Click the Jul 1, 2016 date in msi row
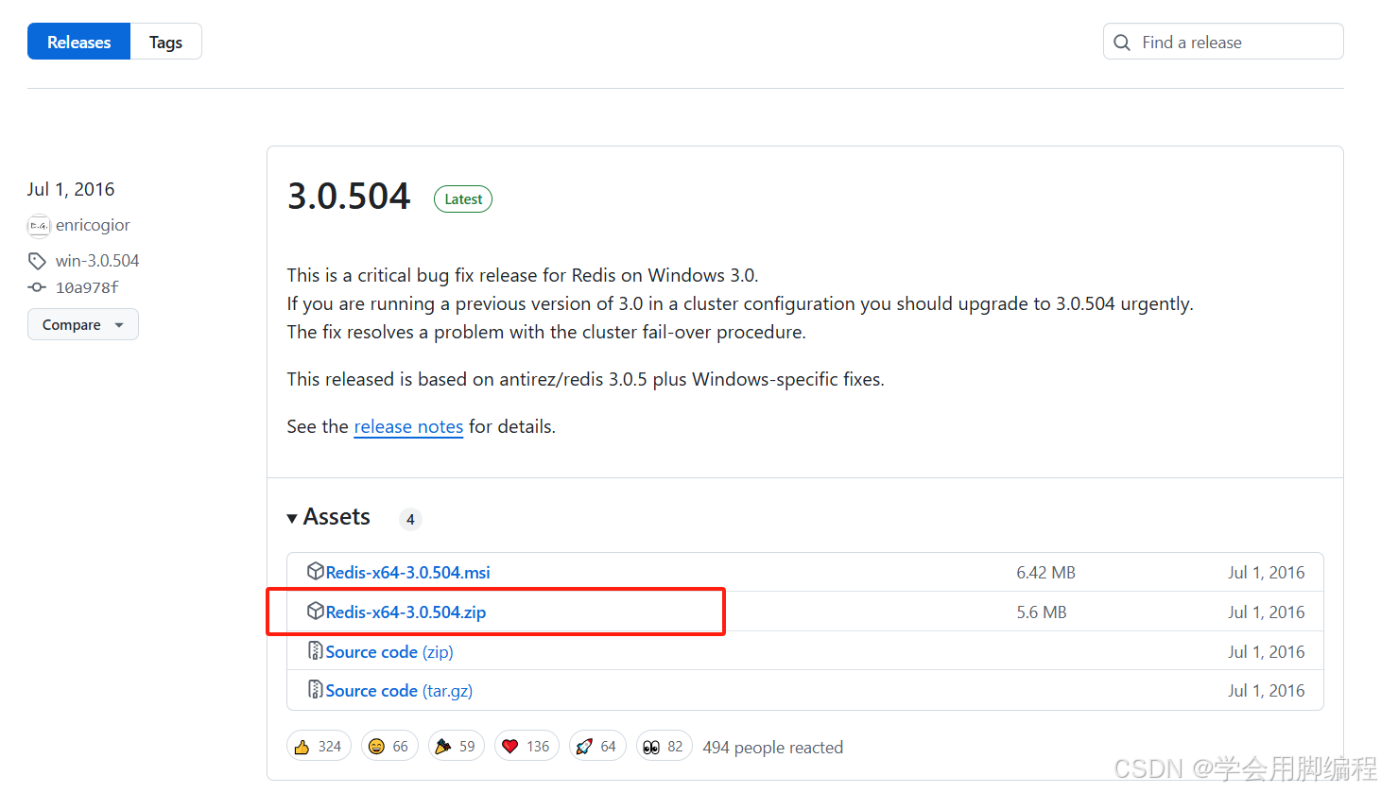The image size is (1381, 793). point(1266,573)
